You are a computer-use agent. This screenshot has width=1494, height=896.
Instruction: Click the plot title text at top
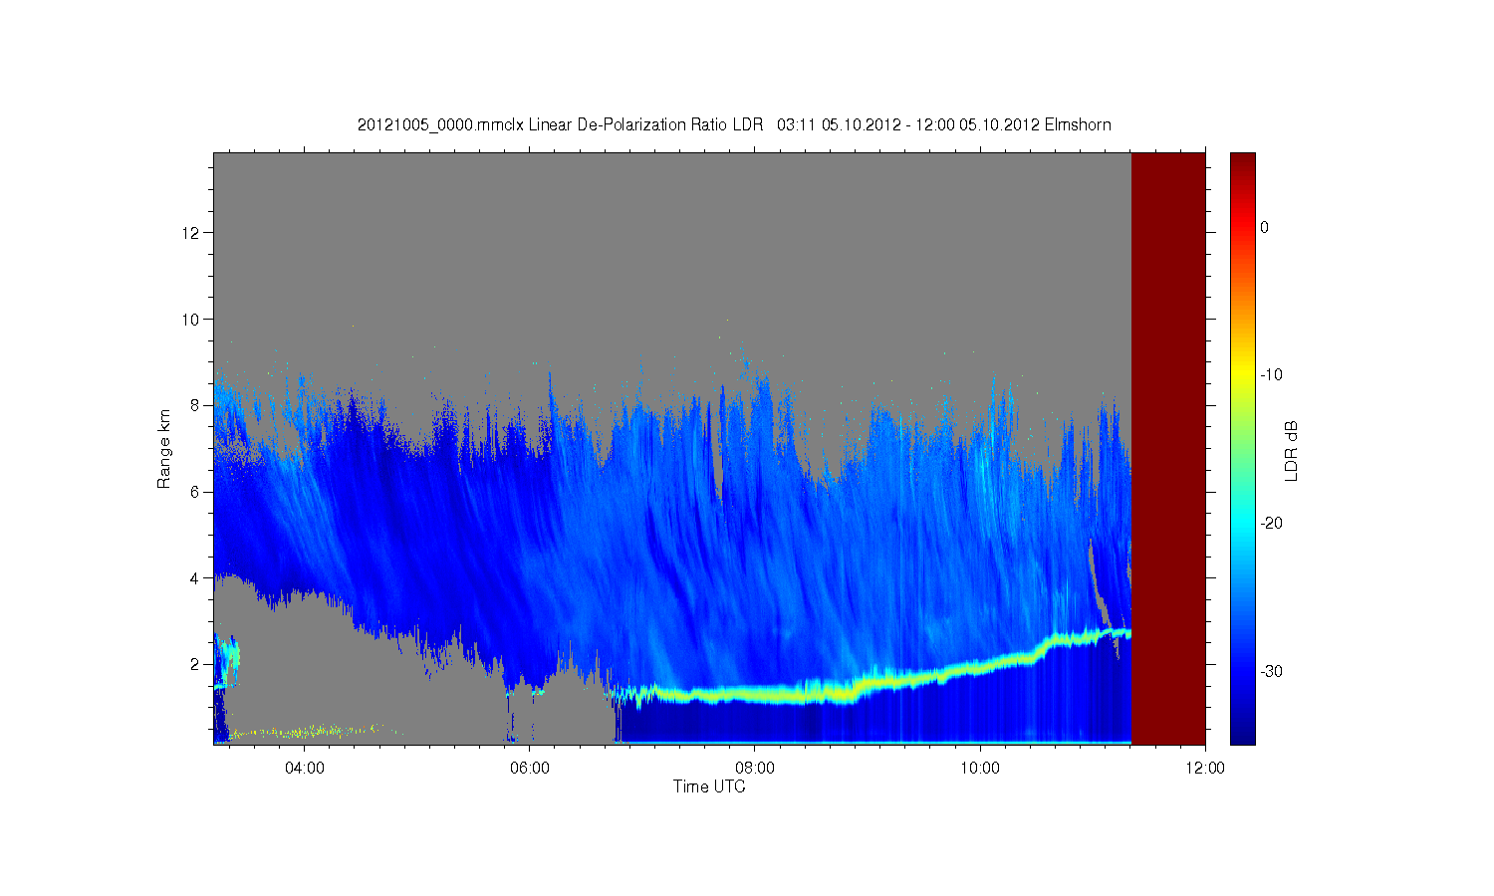click(734, 124)
